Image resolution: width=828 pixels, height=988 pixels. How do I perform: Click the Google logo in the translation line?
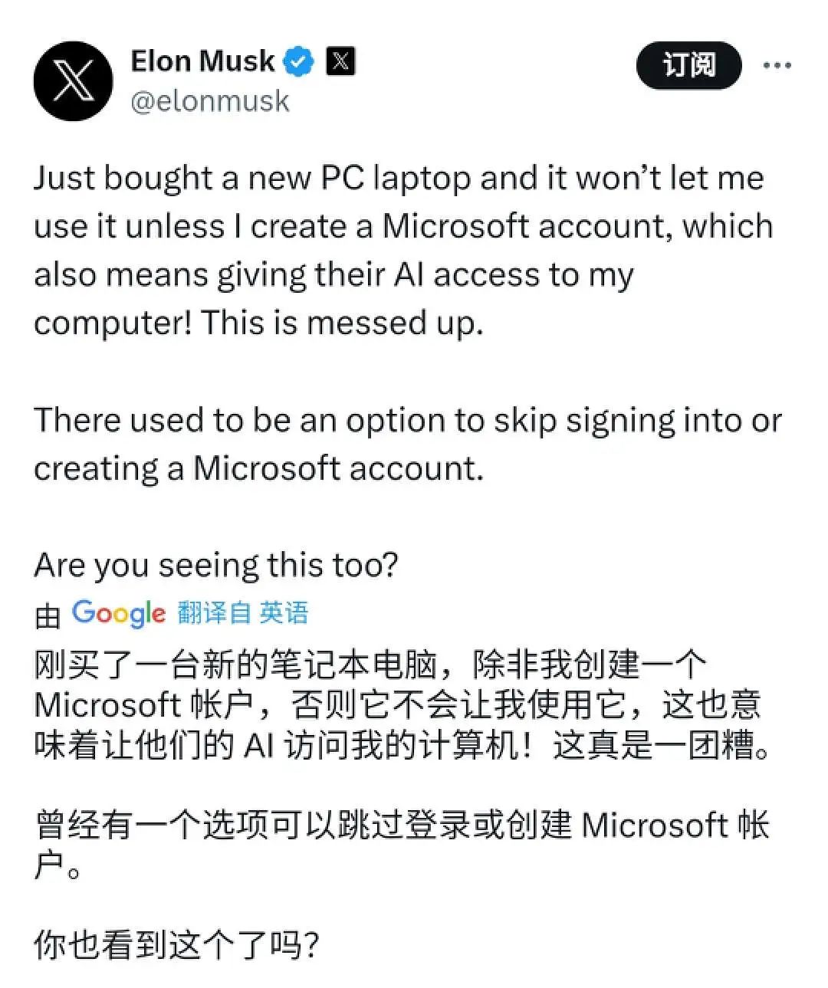116,612
